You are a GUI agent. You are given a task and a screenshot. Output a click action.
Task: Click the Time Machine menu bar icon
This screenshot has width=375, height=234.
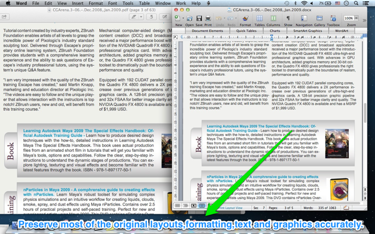[x=286, y=3]
